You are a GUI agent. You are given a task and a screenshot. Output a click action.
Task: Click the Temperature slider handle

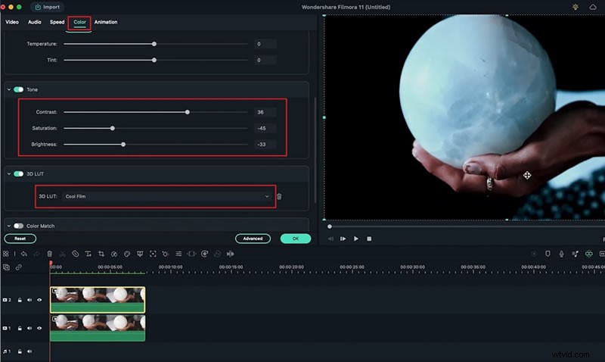154,44
